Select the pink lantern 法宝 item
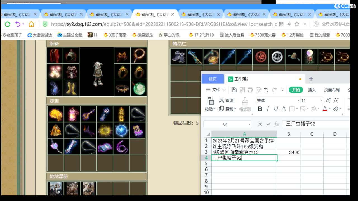The height and width of the screenshot is (201, 358). [x=72, y=114]
